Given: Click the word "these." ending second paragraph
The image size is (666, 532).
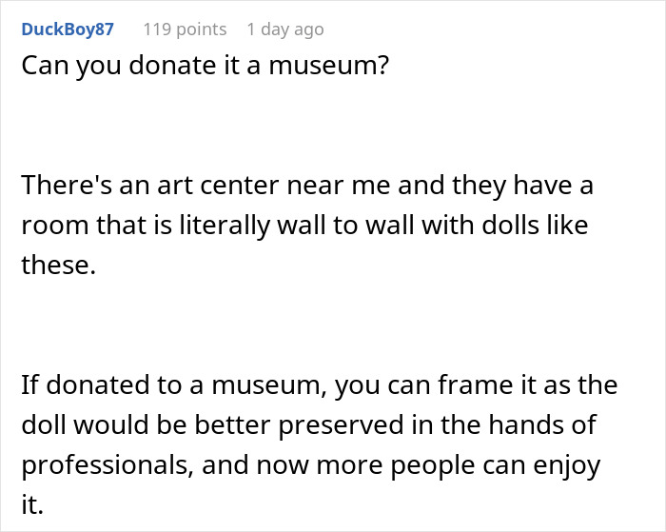Looking at the screenshot, I should [59, 266].
